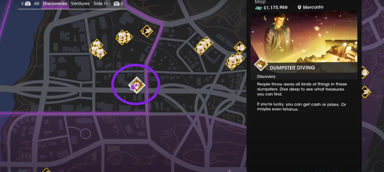Click the $1,175,966 cash balance

click(x=276, y=7)
